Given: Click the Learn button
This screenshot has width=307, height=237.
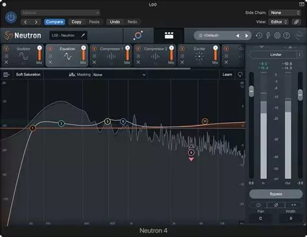Looking at the screenshot, I should (x=227, y=75).
